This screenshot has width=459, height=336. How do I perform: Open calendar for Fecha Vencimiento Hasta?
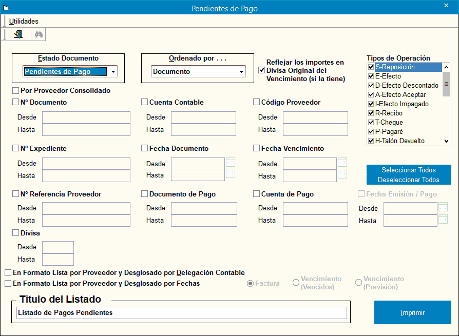click(342, 175)
